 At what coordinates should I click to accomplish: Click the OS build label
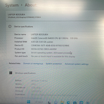(x=19, y=91)
